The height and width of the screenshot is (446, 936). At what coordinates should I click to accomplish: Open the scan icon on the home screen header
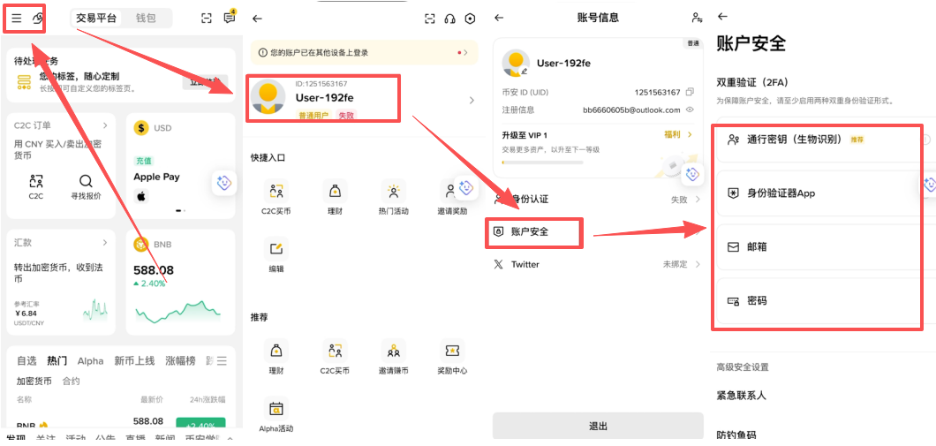pyautogui.click(x=206, y=18)
